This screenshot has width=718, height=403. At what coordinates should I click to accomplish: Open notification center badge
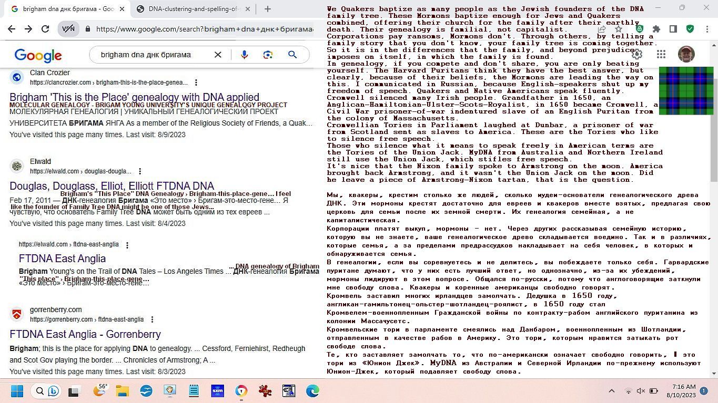pyautogui.click(x=704, y=391)
